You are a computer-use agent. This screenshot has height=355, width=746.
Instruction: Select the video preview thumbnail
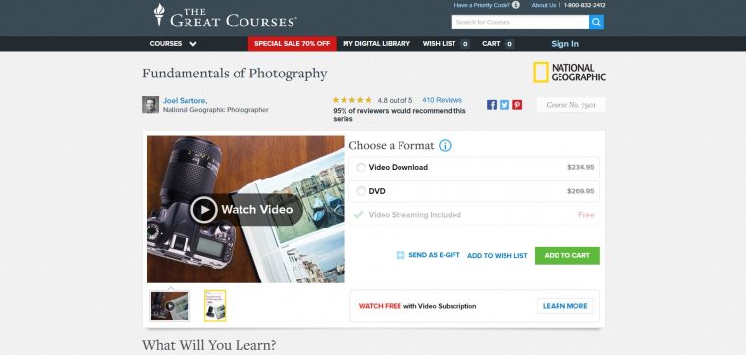click(x=170, y=306)
